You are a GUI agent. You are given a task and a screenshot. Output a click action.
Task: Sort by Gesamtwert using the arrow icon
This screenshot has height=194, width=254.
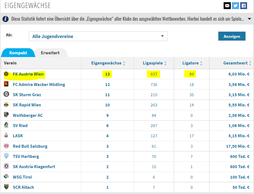tap(250, 63)
